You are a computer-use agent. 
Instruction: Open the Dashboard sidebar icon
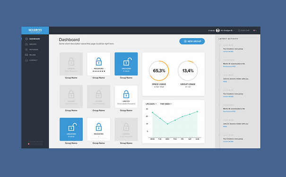[x=26, y=39]
